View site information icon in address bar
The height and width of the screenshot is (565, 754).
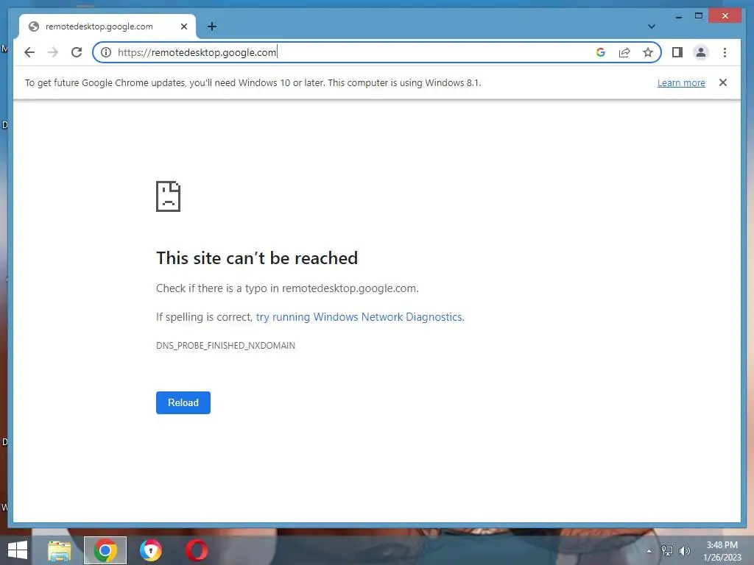point(106,52)
